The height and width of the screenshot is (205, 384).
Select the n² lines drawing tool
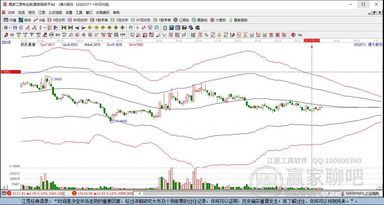click(x=64, y=35)
